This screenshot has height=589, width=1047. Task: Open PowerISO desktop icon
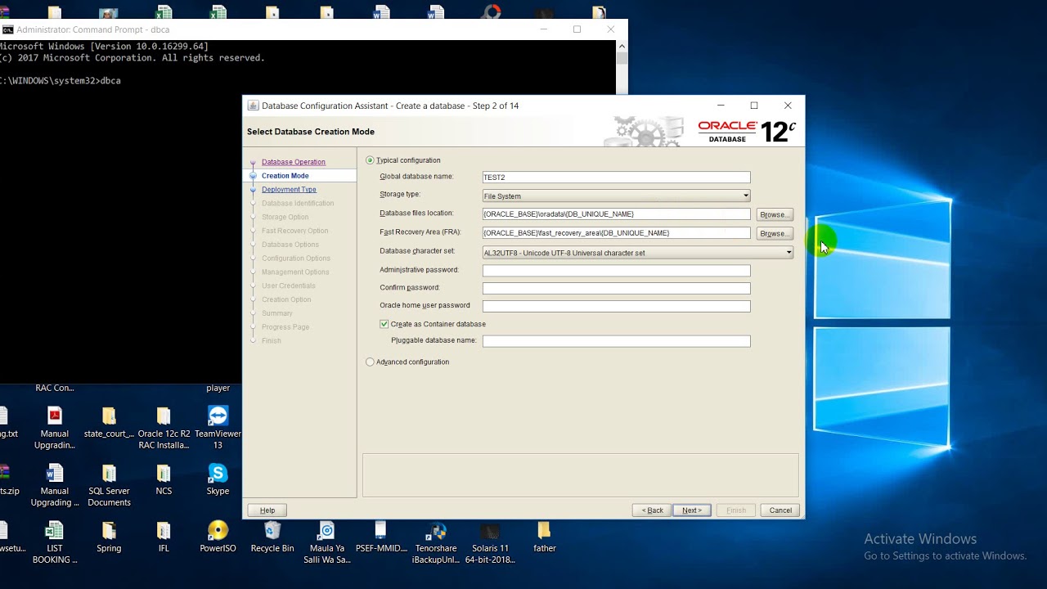(218, 537)
